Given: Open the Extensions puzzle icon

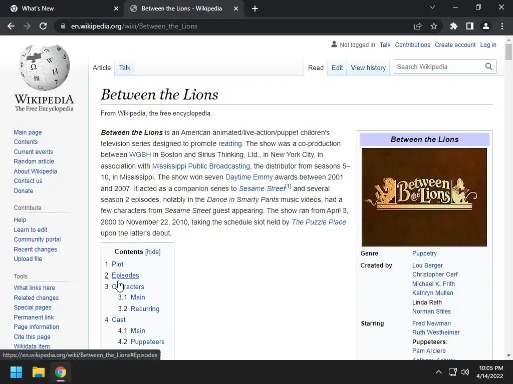Looking at the screenshot, I should 454,26.
